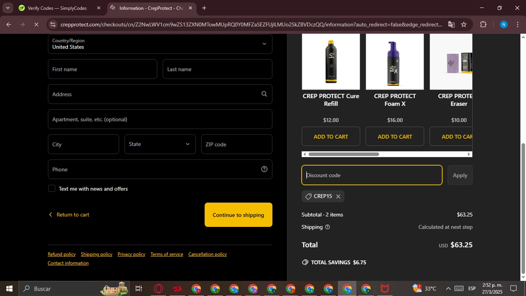Viewport: 526px width, 296px height.
Task: Open the 33°C weather widget
Action: [x=424, y=289]
